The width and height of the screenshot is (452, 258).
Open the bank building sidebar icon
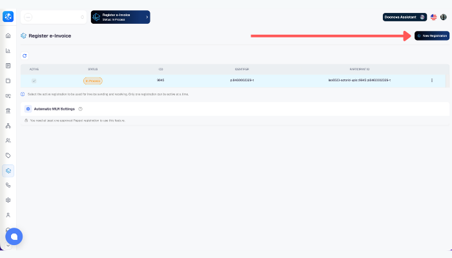click(8, 110)
